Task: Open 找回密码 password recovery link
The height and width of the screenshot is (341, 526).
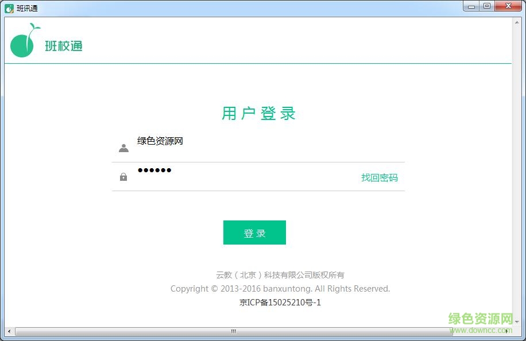Action: [x=379, y=178]
